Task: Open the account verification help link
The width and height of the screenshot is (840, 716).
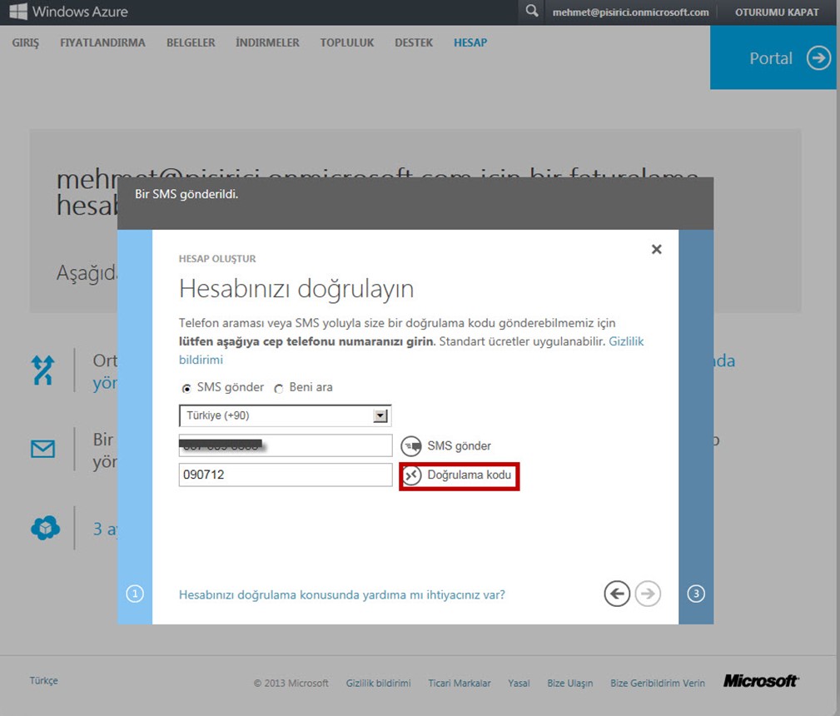Action: click(341, 594)
